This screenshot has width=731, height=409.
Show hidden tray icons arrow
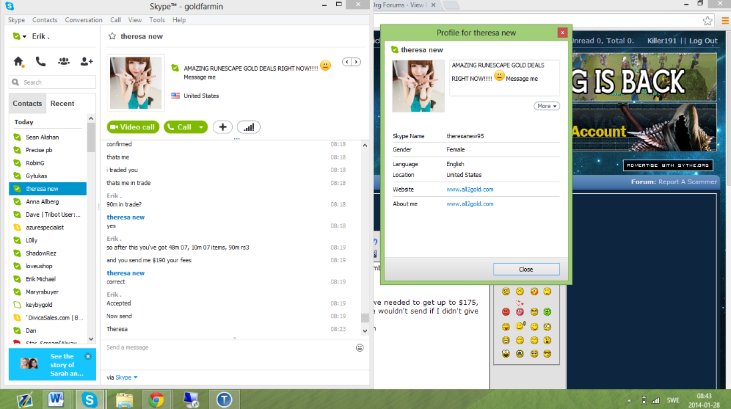[x=629, y=400]
